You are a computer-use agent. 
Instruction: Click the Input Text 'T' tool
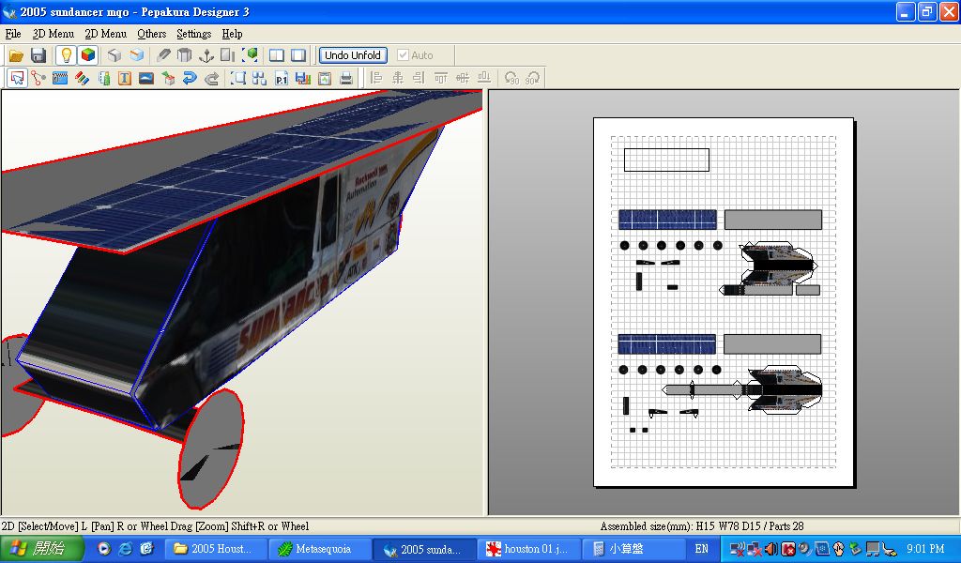tap(125, 79)
